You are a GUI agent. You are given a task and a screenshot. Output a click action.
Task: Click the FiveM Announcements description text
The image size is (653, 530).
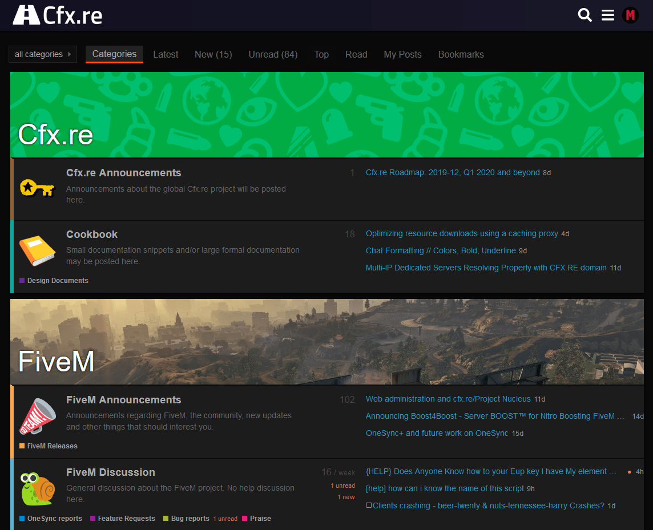click(x=179, y=421)
